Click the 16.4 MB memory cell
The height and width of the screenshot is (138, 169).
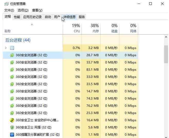[x=91, y=120]
